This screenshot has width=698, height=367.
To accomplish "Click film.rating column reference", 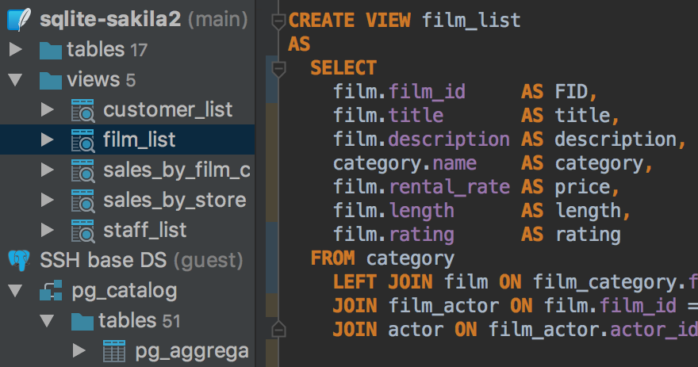I will pos(393,235).
